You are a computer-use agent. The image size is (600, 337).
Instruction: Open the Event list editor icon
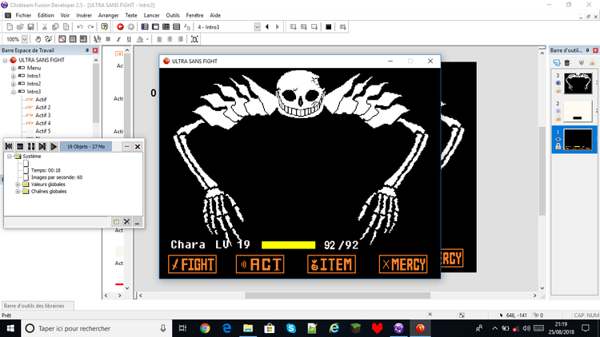[177, 26]
